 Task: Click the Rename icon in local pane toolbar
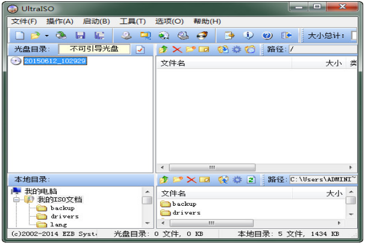click(x=205, y=180)
